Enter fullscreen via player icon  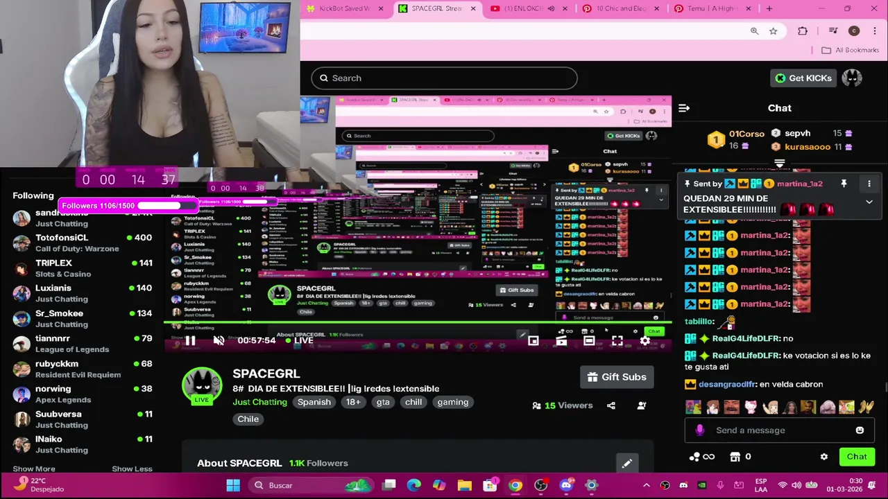click(x=617, y=340)
